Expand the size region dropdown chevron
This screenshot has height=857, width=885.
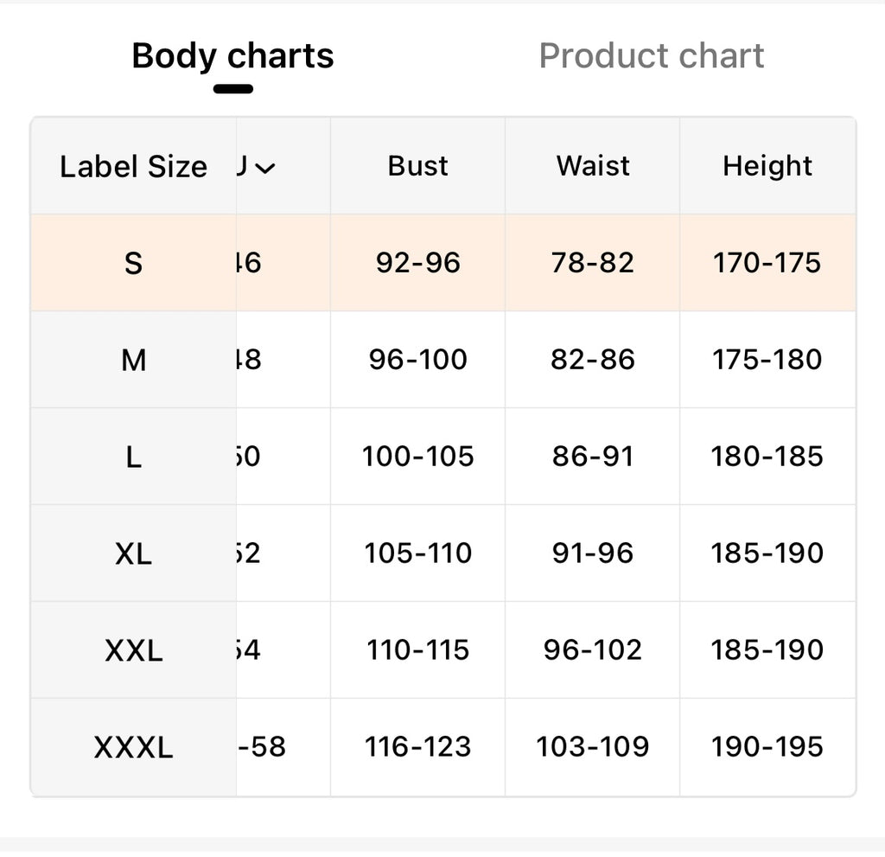(265, 167)
